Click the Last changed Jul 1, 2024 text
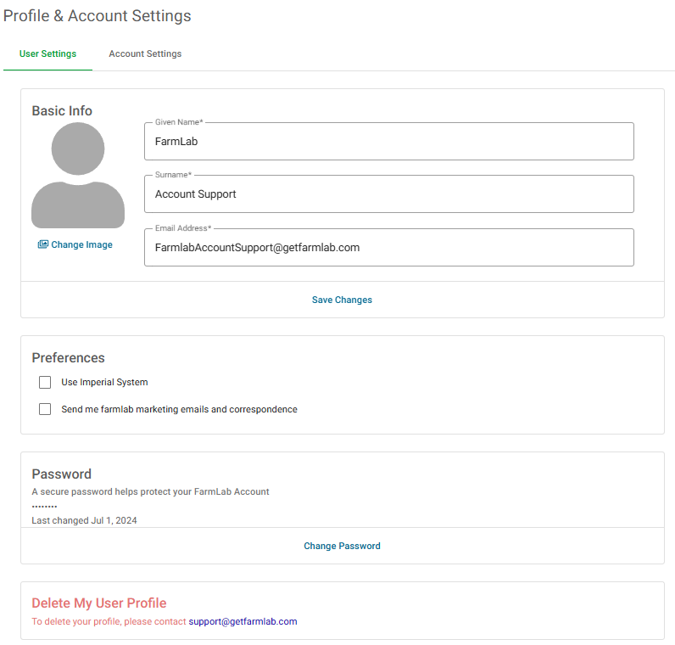The height and width of the screenshot is (645, 675). point(84,520)
